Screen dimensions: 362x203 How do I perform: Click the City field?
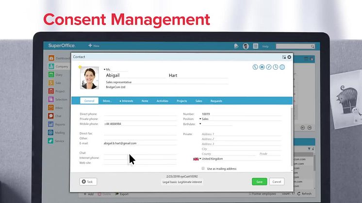pos(241,149)
